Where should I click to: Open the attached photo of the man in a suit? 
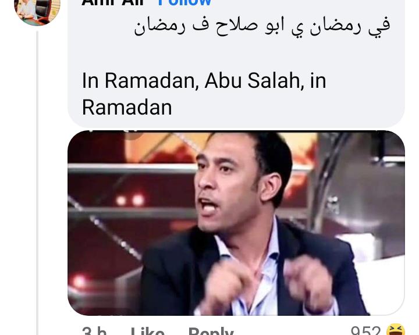[236, 223]
